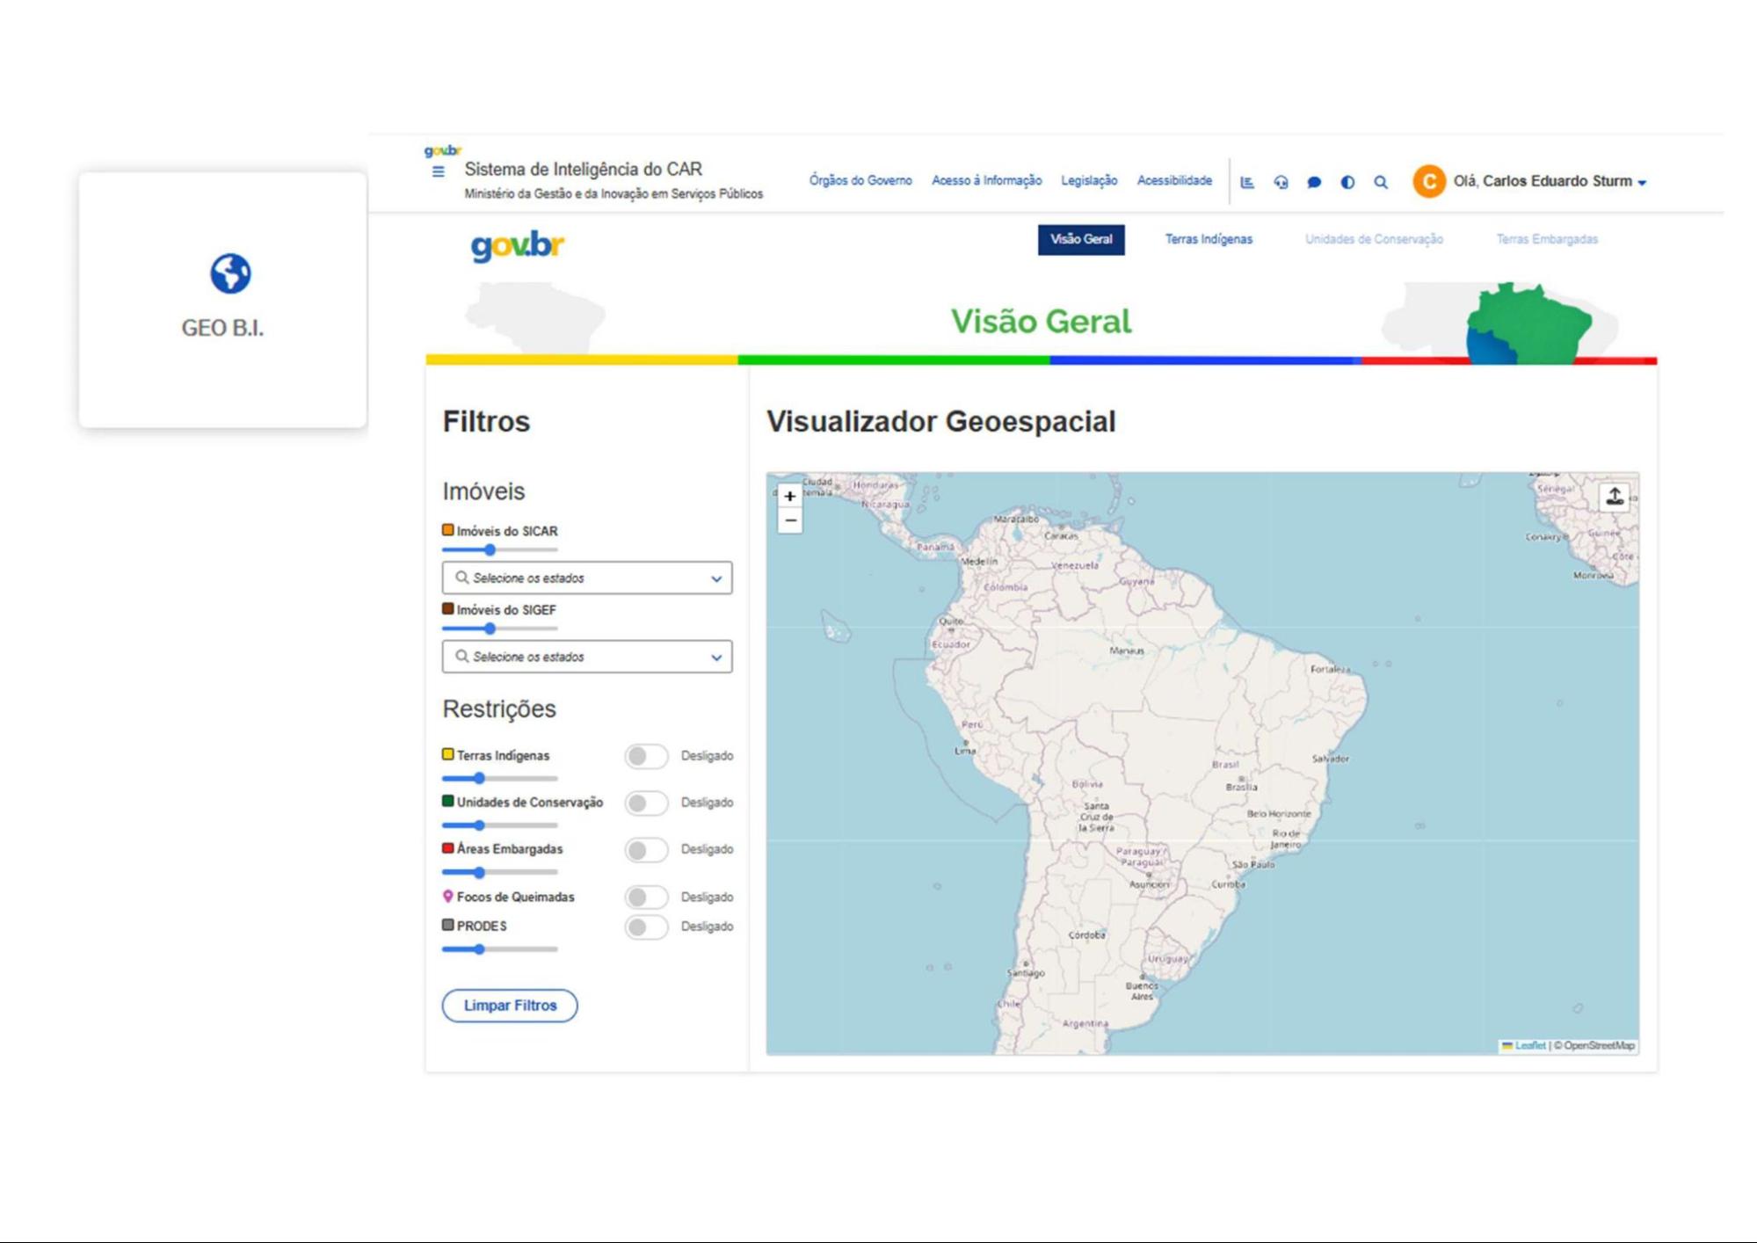Click the chart statistics icon in header
Viewport: 1757px width, 1243px height.
[1246, 182]
